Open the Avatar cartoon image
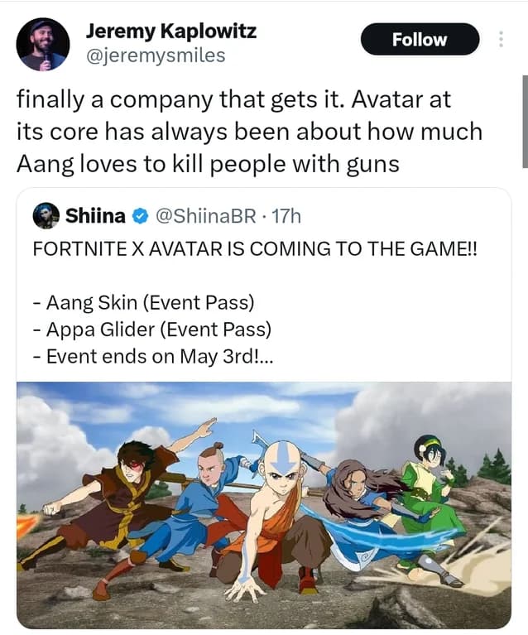The height and width of the screenshot is (635, 528). click(x=264, y=505)
